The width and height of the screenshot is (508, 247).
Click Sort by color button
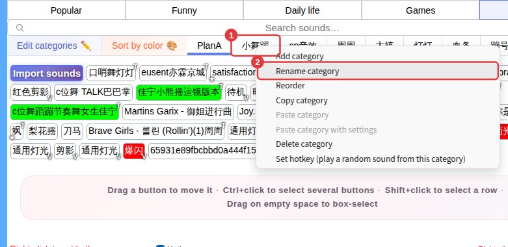pyautogui.click(x=144, y=45)
